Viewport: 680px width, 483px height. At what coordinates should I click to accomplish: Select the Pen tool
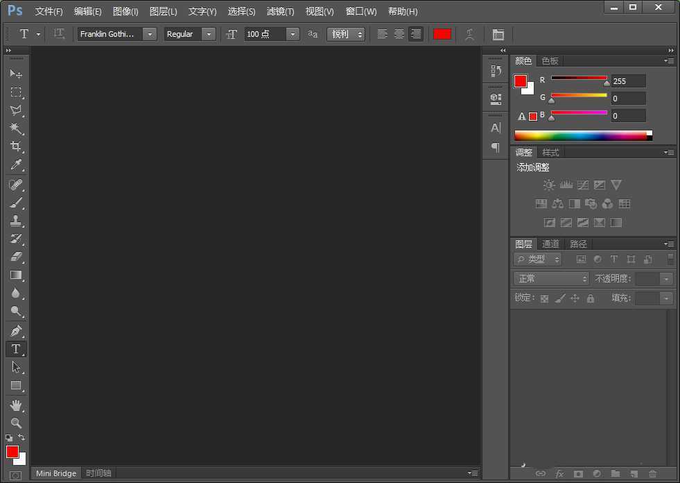[x=16, y=330]
